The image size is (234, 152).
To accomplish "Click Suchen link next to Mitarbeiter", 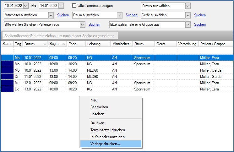I will (63, 15).
